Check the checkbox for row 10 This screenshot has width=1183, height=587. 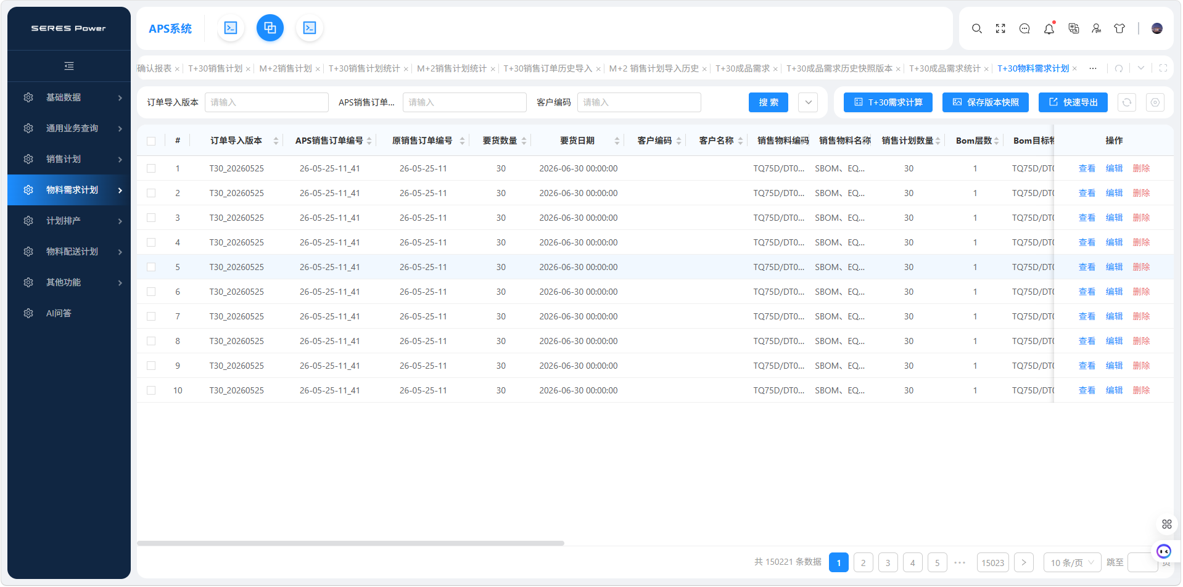click(151, 390)
